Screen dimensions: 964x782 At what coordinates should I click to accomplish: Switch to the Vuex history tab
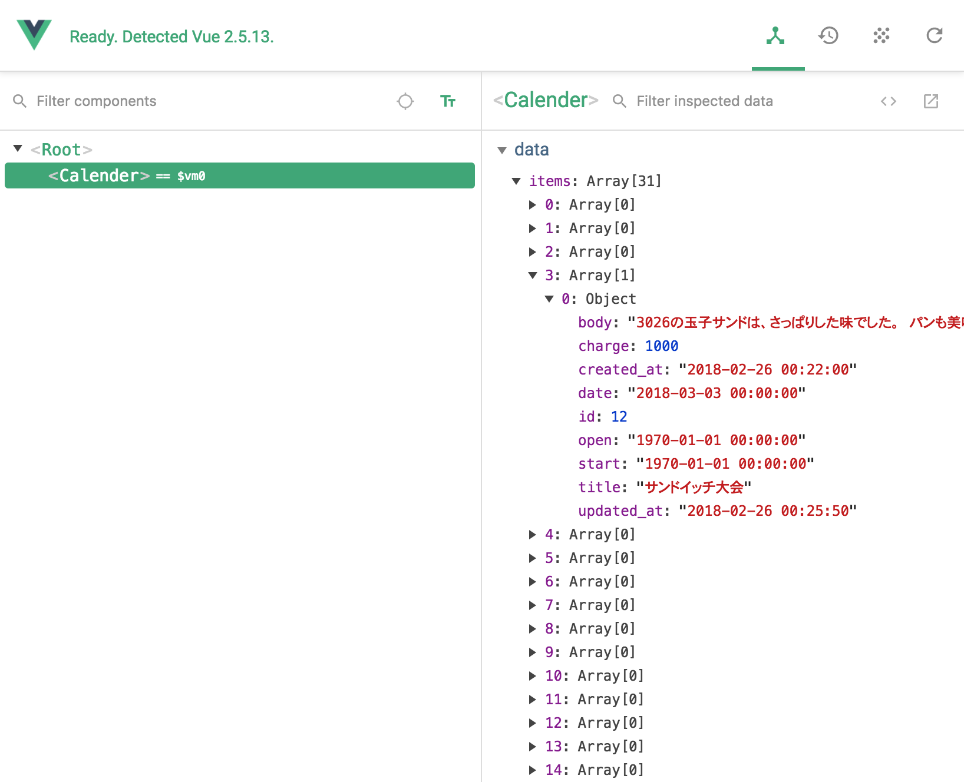click(828, 36)
